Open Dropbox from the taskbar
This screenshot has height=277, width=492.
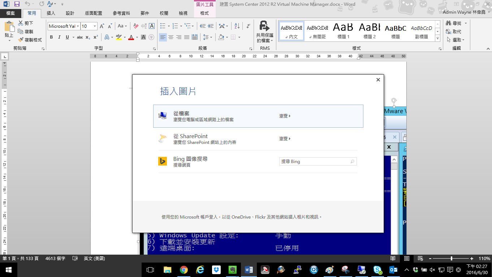point(216,269)
